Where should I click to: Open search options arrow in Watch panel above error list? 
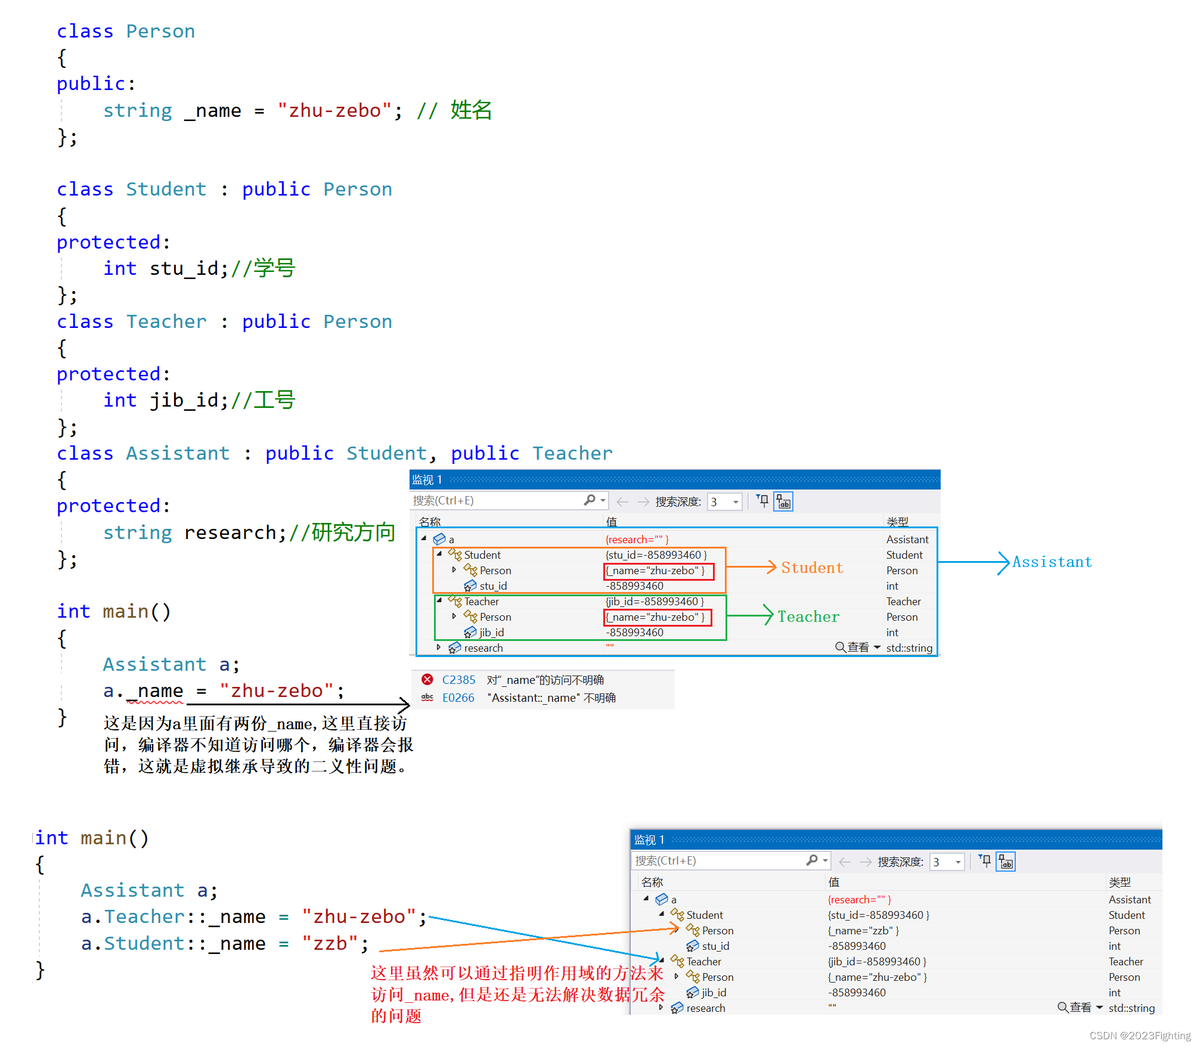click(x=603, y=501)
